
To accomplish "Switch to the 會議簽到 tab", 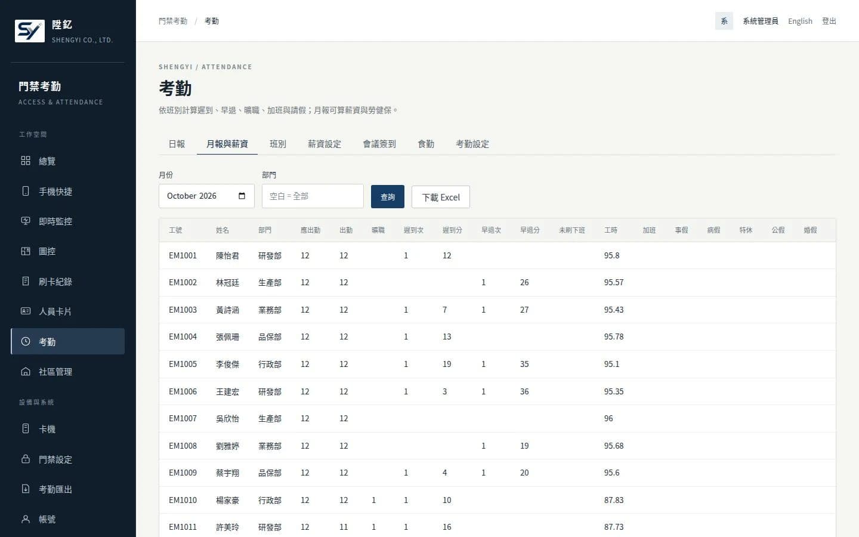I will tap(379, 144).
